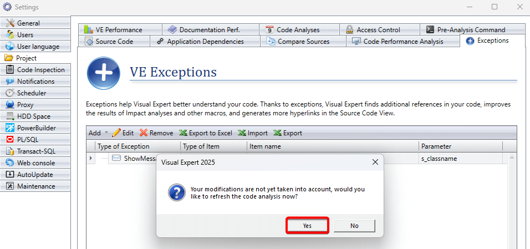530x249 pixels.
Task: Open Scheduler settings
Action: click(35, 93)
